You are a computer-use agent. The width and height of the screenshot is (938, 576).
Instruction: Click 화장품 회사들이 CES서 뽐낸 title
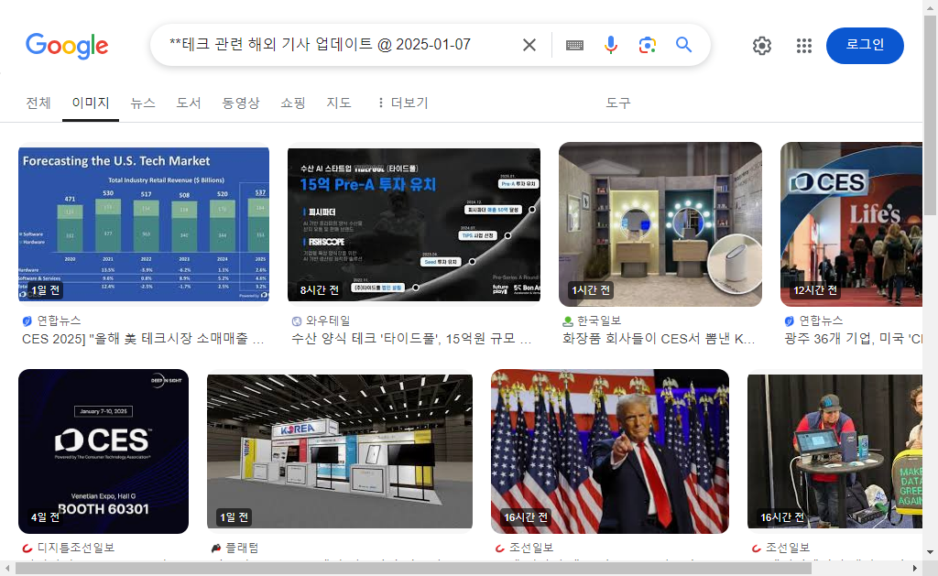pos(659,339)
